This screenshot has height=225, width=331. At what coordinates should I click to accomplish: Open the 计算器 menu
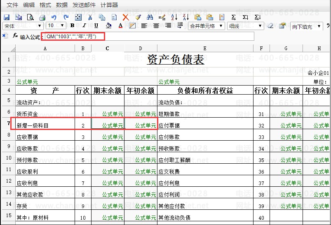click(109, 5)
